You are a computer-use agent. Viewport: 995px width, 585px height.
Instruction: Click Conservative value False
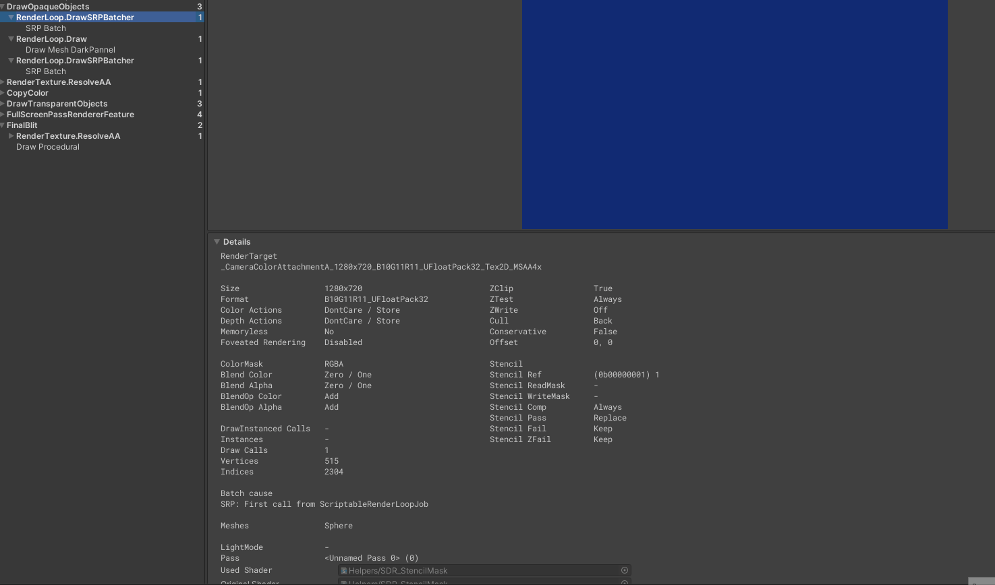tap(605, 332)
